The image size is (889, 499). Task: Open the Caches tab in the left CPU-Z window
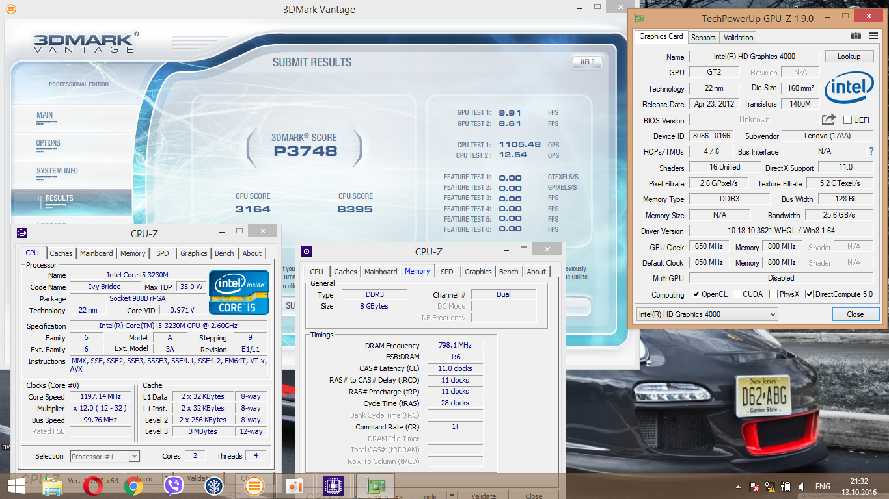[x=61, y=253]
